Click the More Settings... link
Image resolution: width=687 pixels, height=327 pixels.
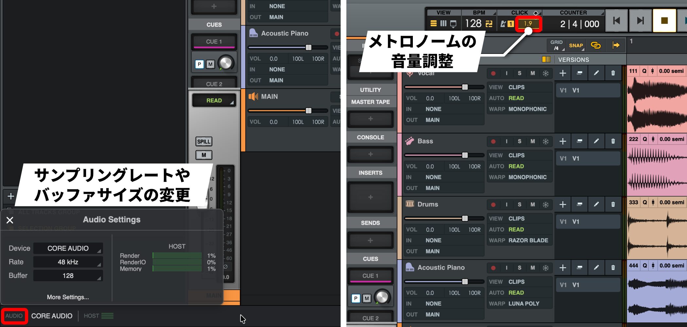pyautogui.click(x=68, y=297)
